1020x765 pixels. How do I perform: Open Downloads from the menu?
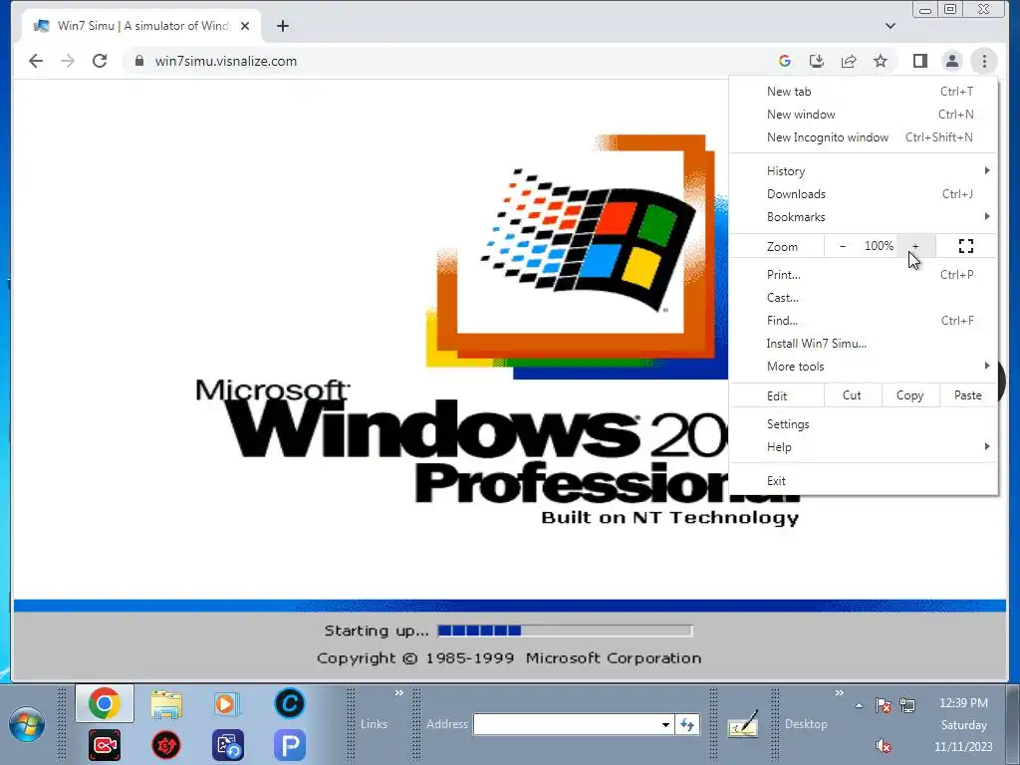point(864,194)
